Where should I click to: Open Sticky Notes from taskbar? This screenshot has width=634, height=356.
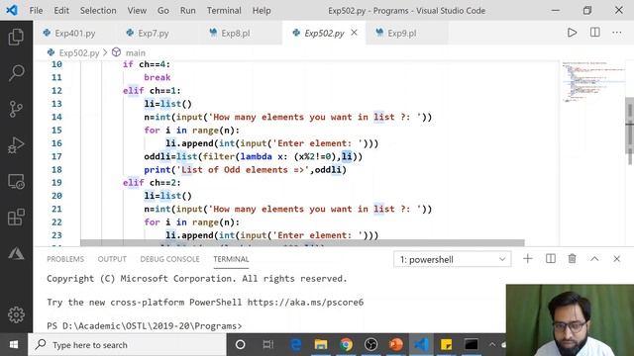coord(447,345)
